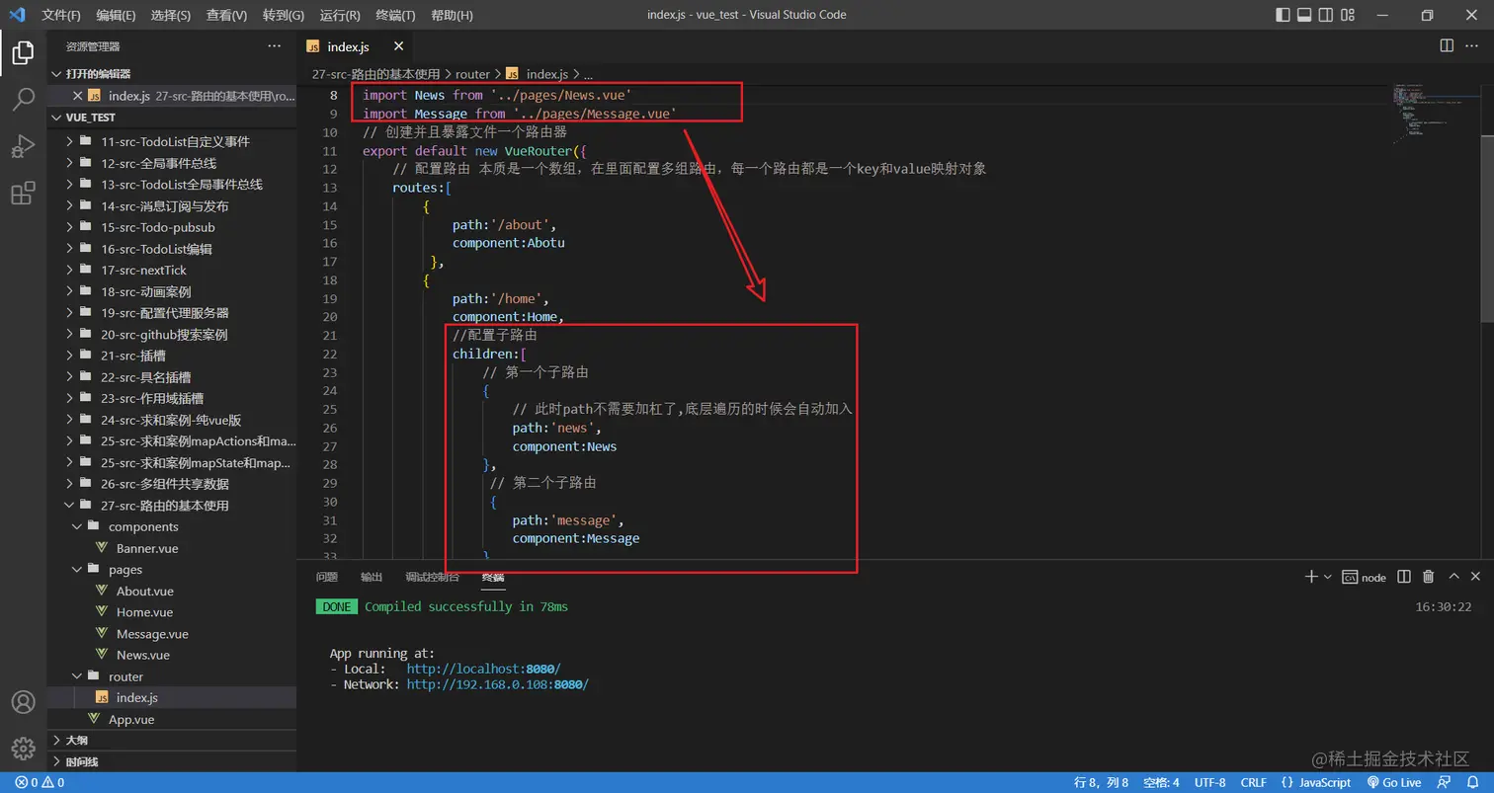Expand the 26-src-多组件共享数据 folder
The image size is (1494, 793).
[x=172, y=484]
